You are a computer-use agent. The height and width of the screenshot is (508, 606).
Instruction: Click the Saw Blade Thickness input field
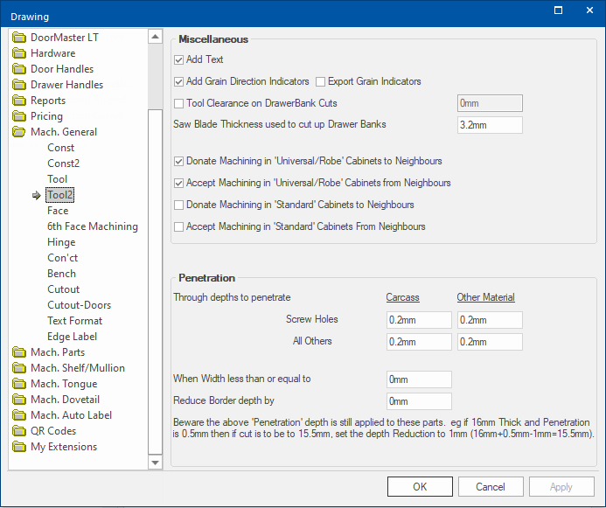tap(490, 125)
